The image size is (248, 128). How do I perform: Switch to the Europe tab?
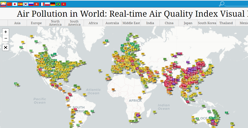click(36, 23)
